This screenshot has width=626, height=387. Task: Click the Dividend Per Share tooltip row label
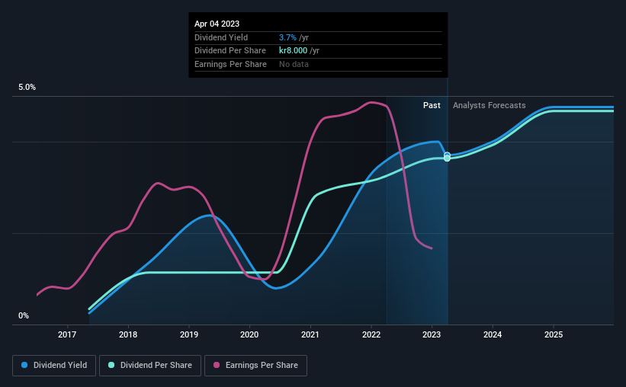tap(230, 51)
